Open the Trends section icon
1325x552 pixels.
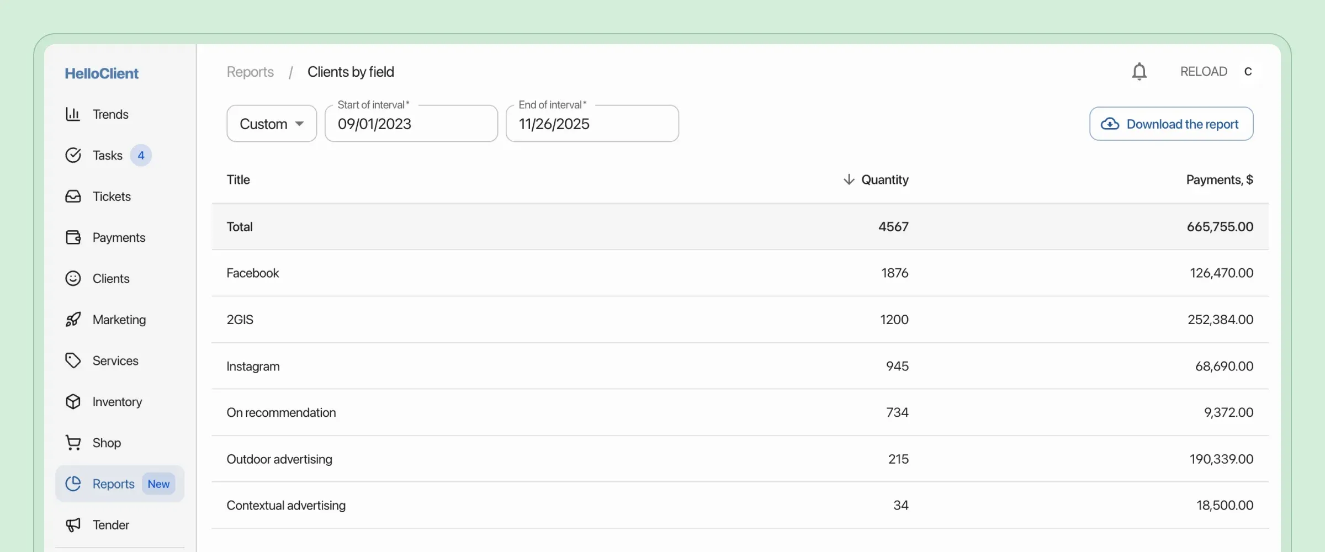coord(74,114)
